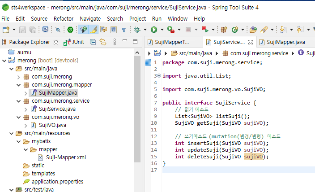Toggle Skip All Breakpoints
Image resolution: width=315 pixels, height=192 pixels.
tap(58, 30)
